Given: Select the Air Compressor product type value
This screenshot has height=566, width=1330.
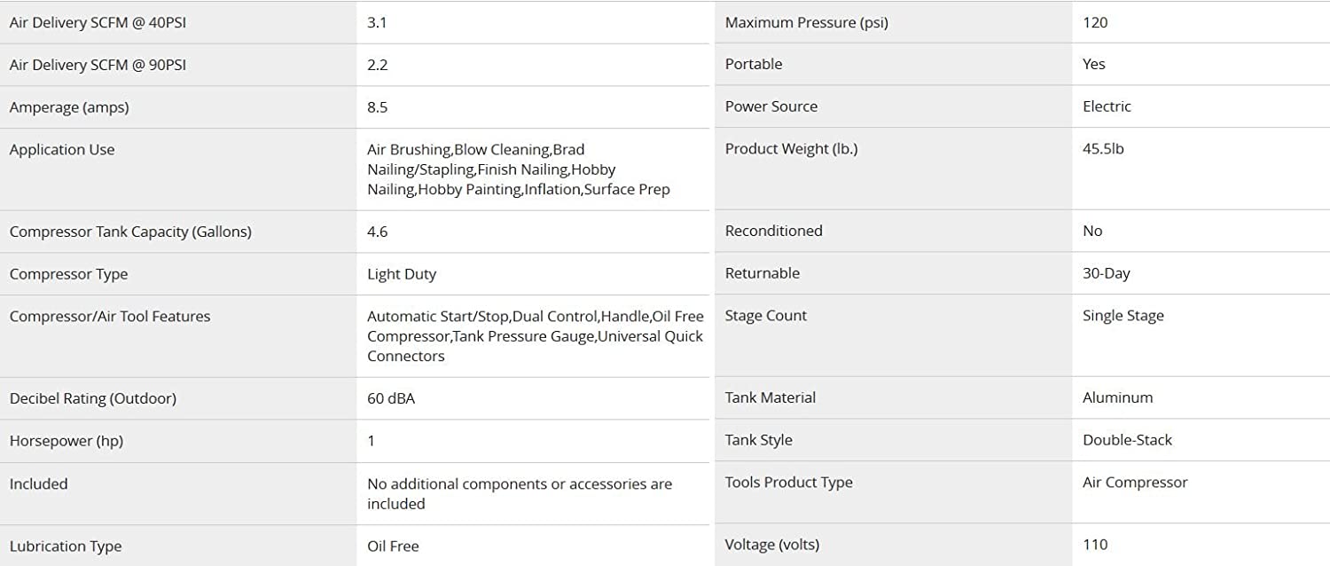Looking at the screenshot, I should (1134, 483).
